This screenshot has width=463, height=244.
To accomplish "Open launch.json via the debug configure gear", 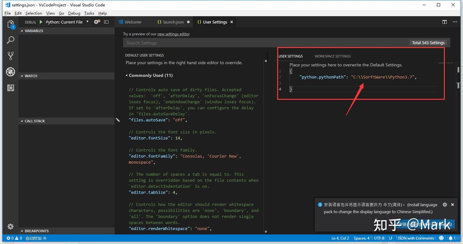I will tap(96, 22).
